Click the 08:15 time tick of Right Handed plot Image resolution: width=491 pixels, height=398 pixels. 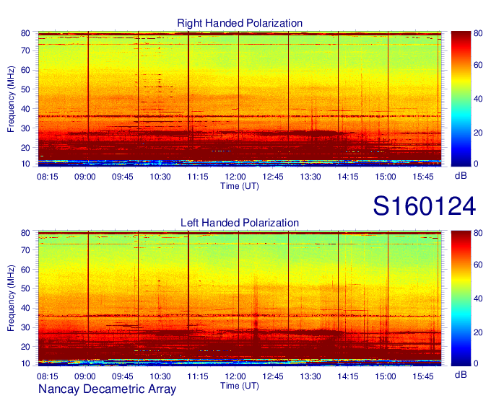[x=48, y=177]
